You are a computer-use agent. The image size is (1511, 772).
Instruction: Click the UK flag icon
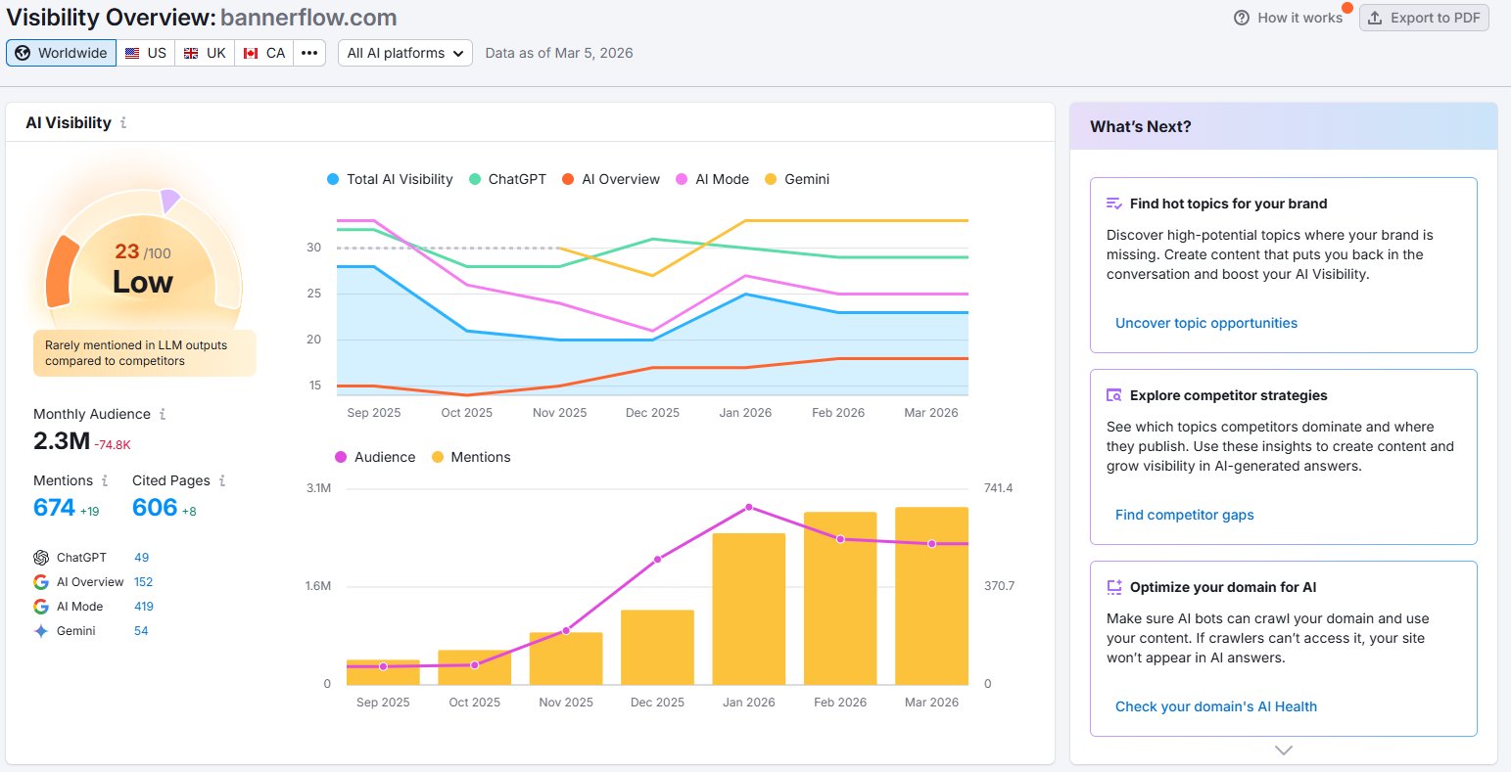[x=191, y=53]
